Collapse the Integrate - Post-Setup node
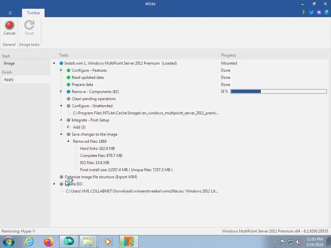The width and height of the screenshot is (331, 248). 61,120
